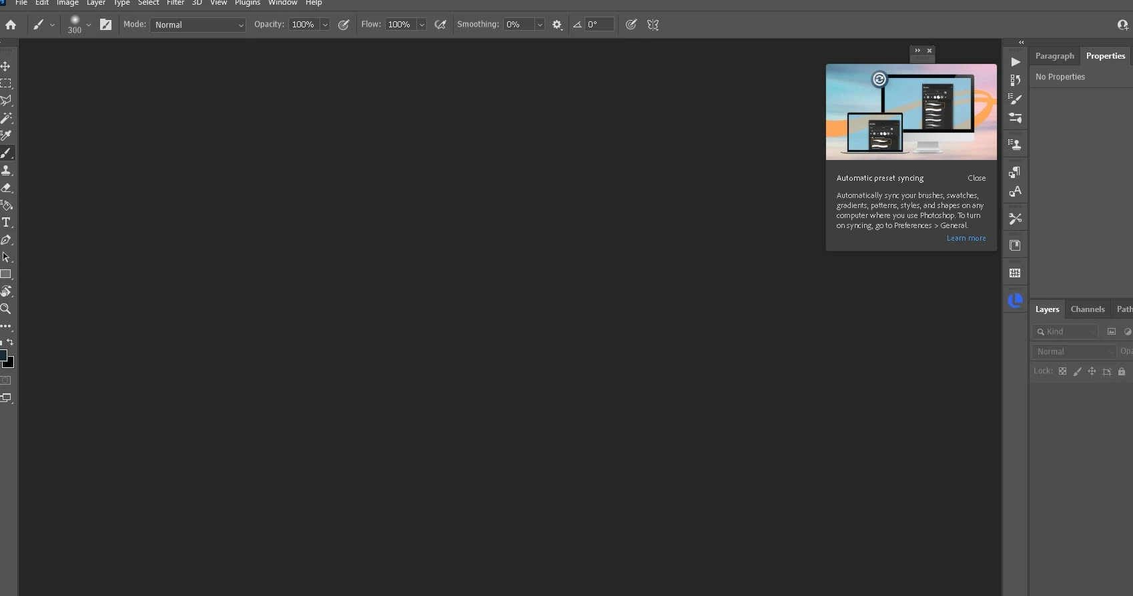Set the brush angle field

coord(599,25)
